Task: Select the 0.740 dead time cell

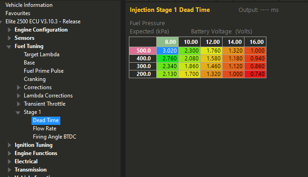Action: pyautogui.click(x=255, y=74)
